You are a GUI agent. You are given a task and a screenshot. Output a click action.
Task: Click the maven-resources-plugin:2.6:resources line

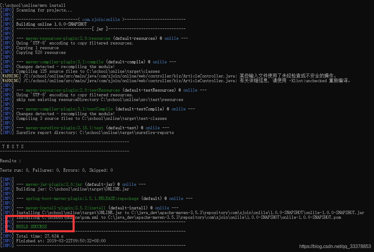(x=68, y=38)
